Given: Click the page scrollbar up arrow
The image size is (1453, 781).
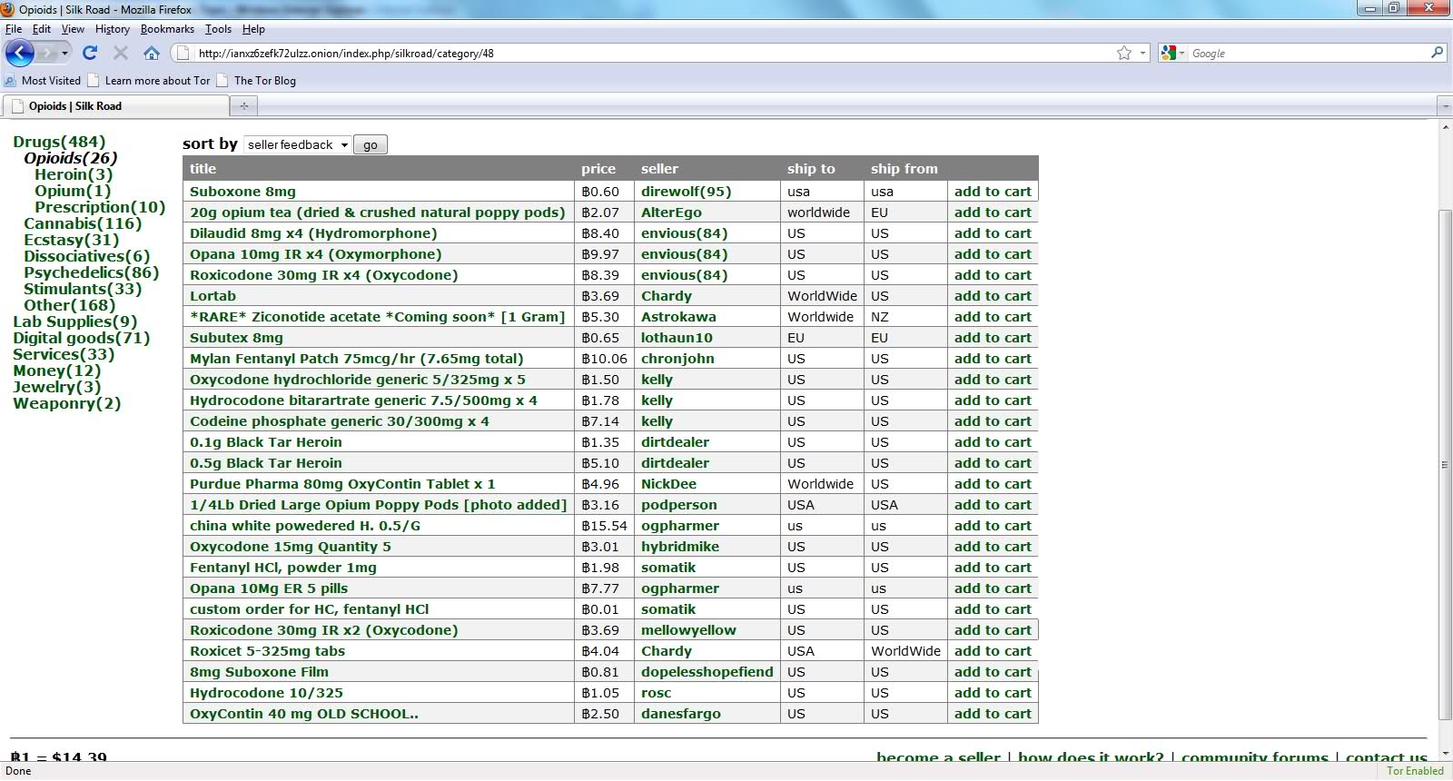Looking at the screenshot, I should click(1446, 127).
